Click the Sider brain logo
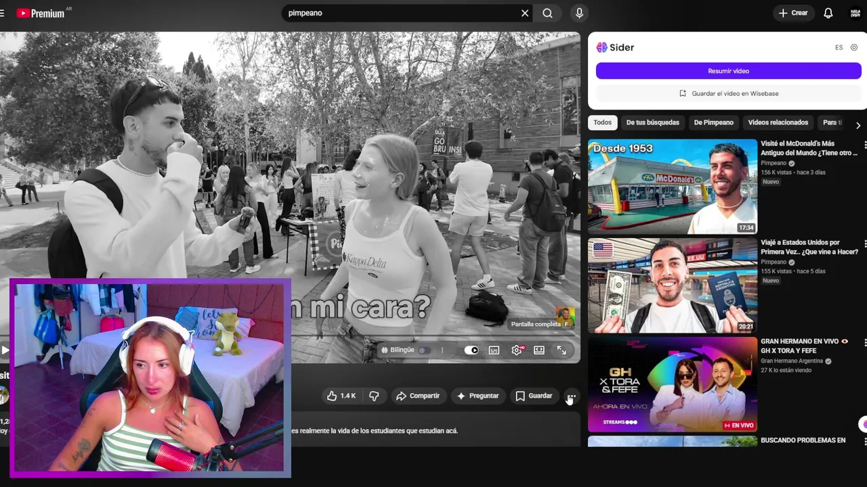 [601, 47]
